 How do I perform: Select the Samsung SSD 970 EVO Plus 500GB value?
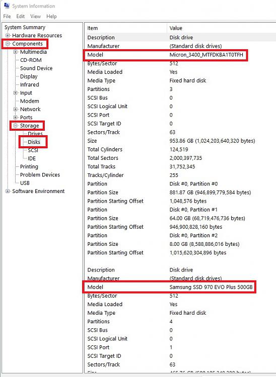tap(211, 287)
